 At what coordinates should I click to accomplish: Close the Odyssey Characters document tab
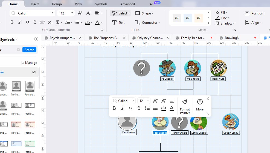[168, 38]
